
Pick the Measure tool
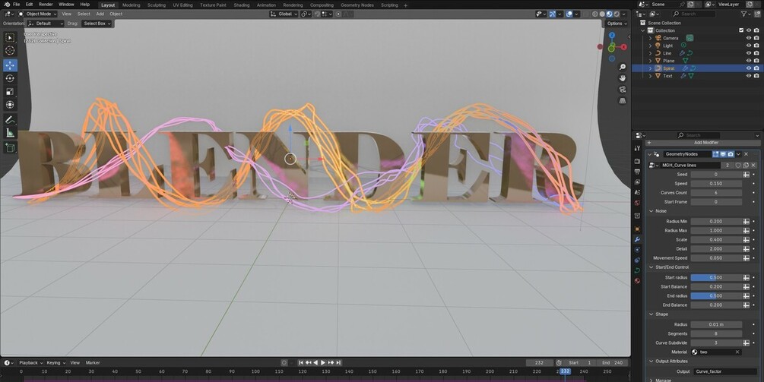click(10, 133)
